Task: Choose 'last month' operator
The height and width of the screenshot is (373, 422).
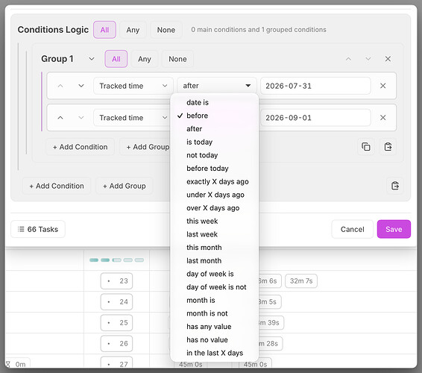Action: (215, 260)
